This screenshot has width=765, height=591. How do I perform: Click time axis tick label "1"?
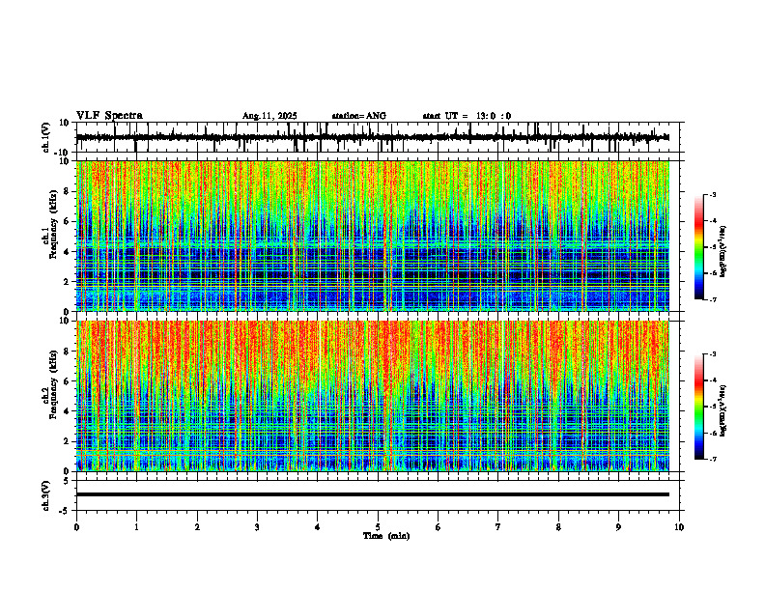(136, 527)
